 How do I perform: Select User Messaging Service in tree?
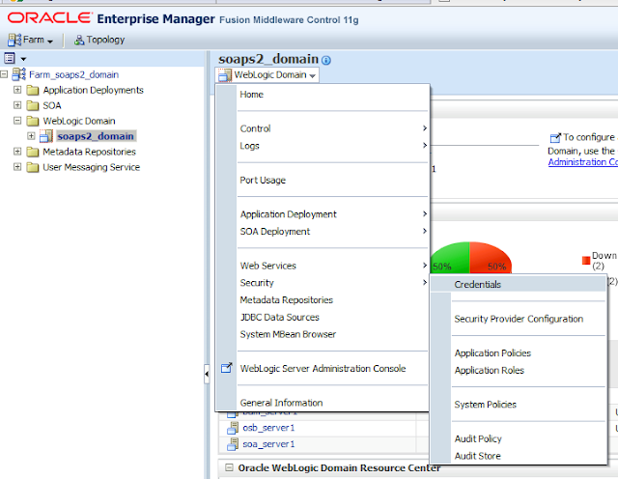click(91, 167)
